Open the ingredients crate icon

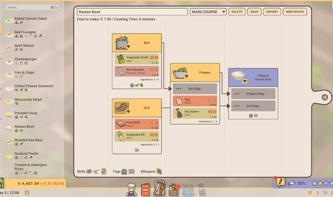[174, 190]
